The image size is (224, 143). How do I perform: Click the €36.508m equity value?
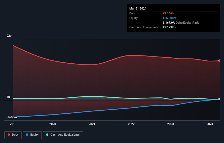coord(169,18)
